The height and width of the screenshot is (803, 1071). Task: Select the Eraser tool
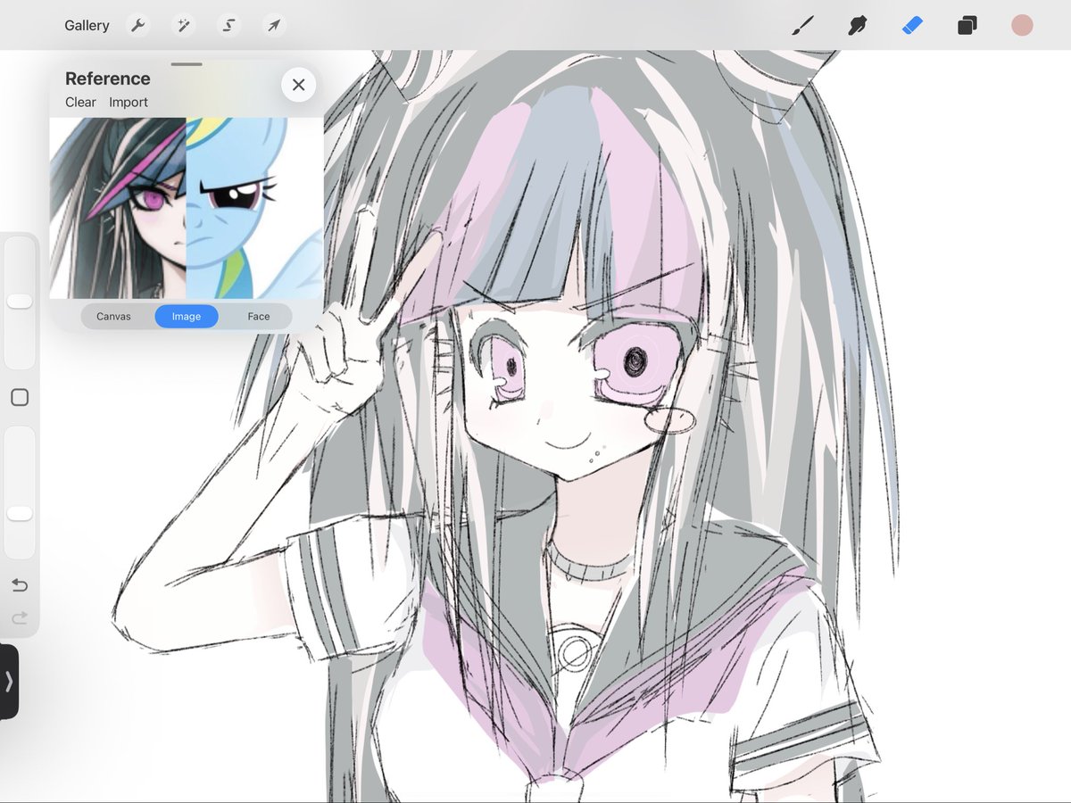click(912, 25)
